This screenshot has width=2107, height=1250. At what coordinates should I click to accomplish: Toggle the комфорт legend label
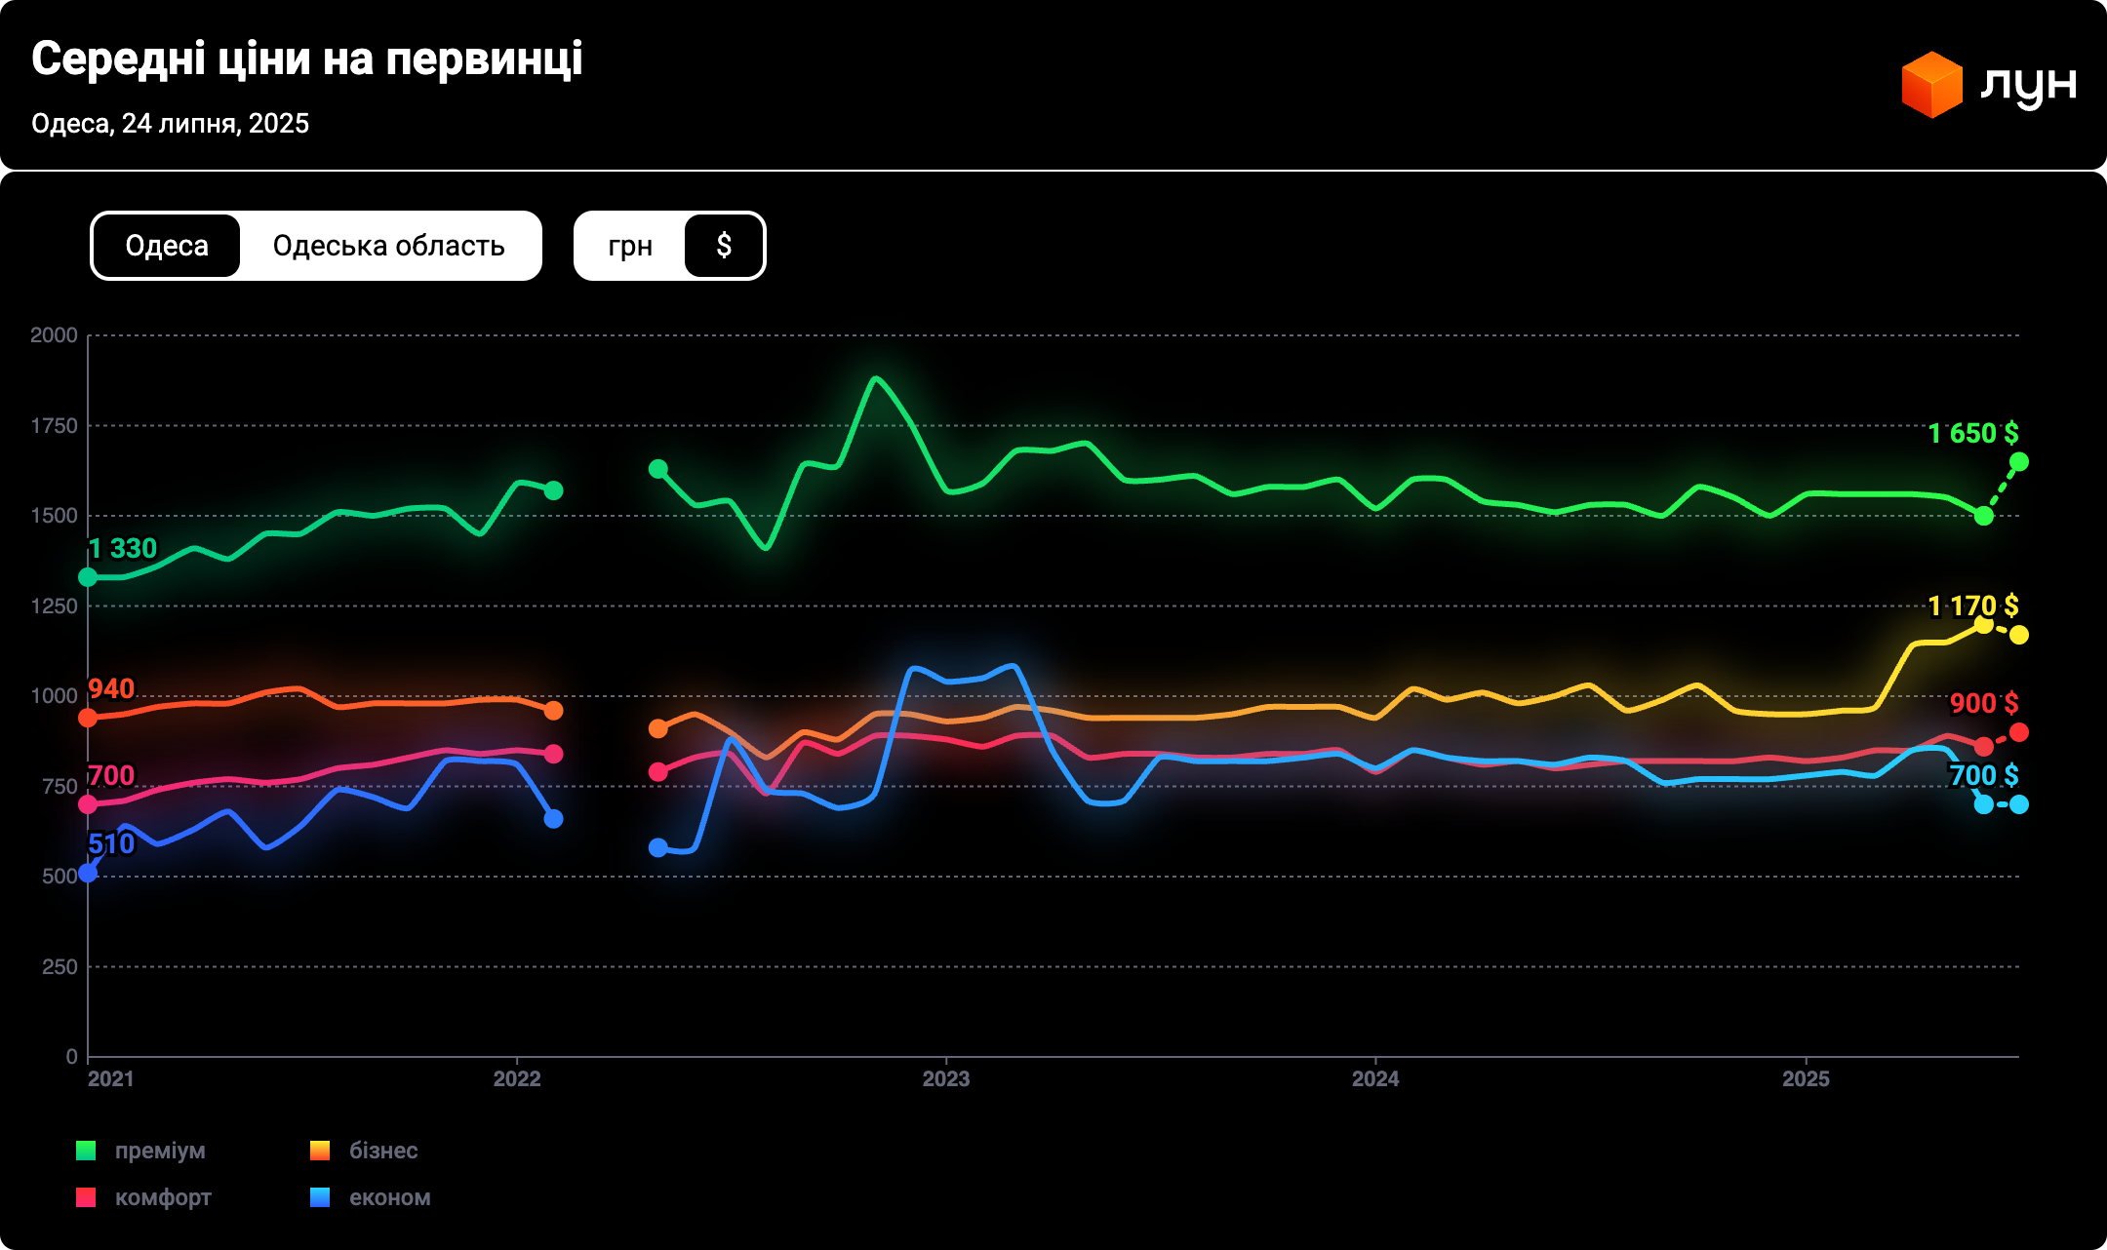tap(163, 1197)
